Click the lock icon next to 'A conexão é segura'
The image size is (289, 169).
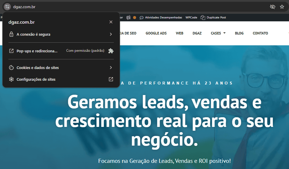point(11,34)
